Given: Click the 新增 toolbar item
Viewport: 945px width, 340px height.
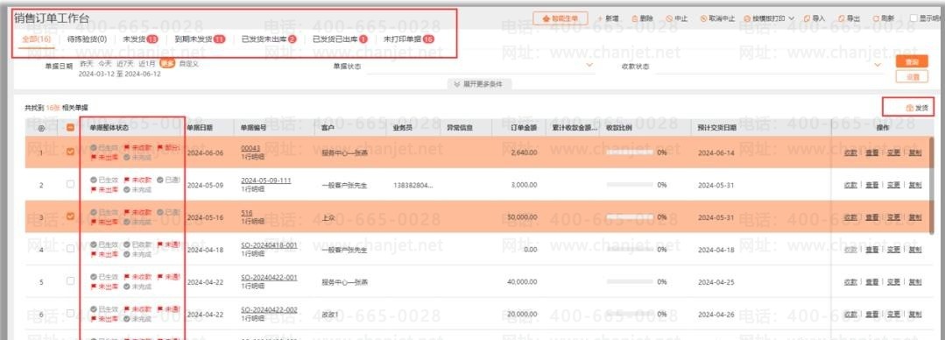Looking at the screenshot, I should click(608, 18).
